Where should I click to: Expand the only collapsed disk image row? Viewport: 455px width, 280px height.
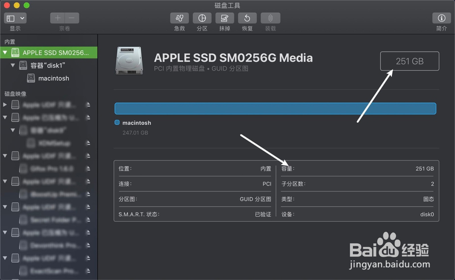[5, 105]
